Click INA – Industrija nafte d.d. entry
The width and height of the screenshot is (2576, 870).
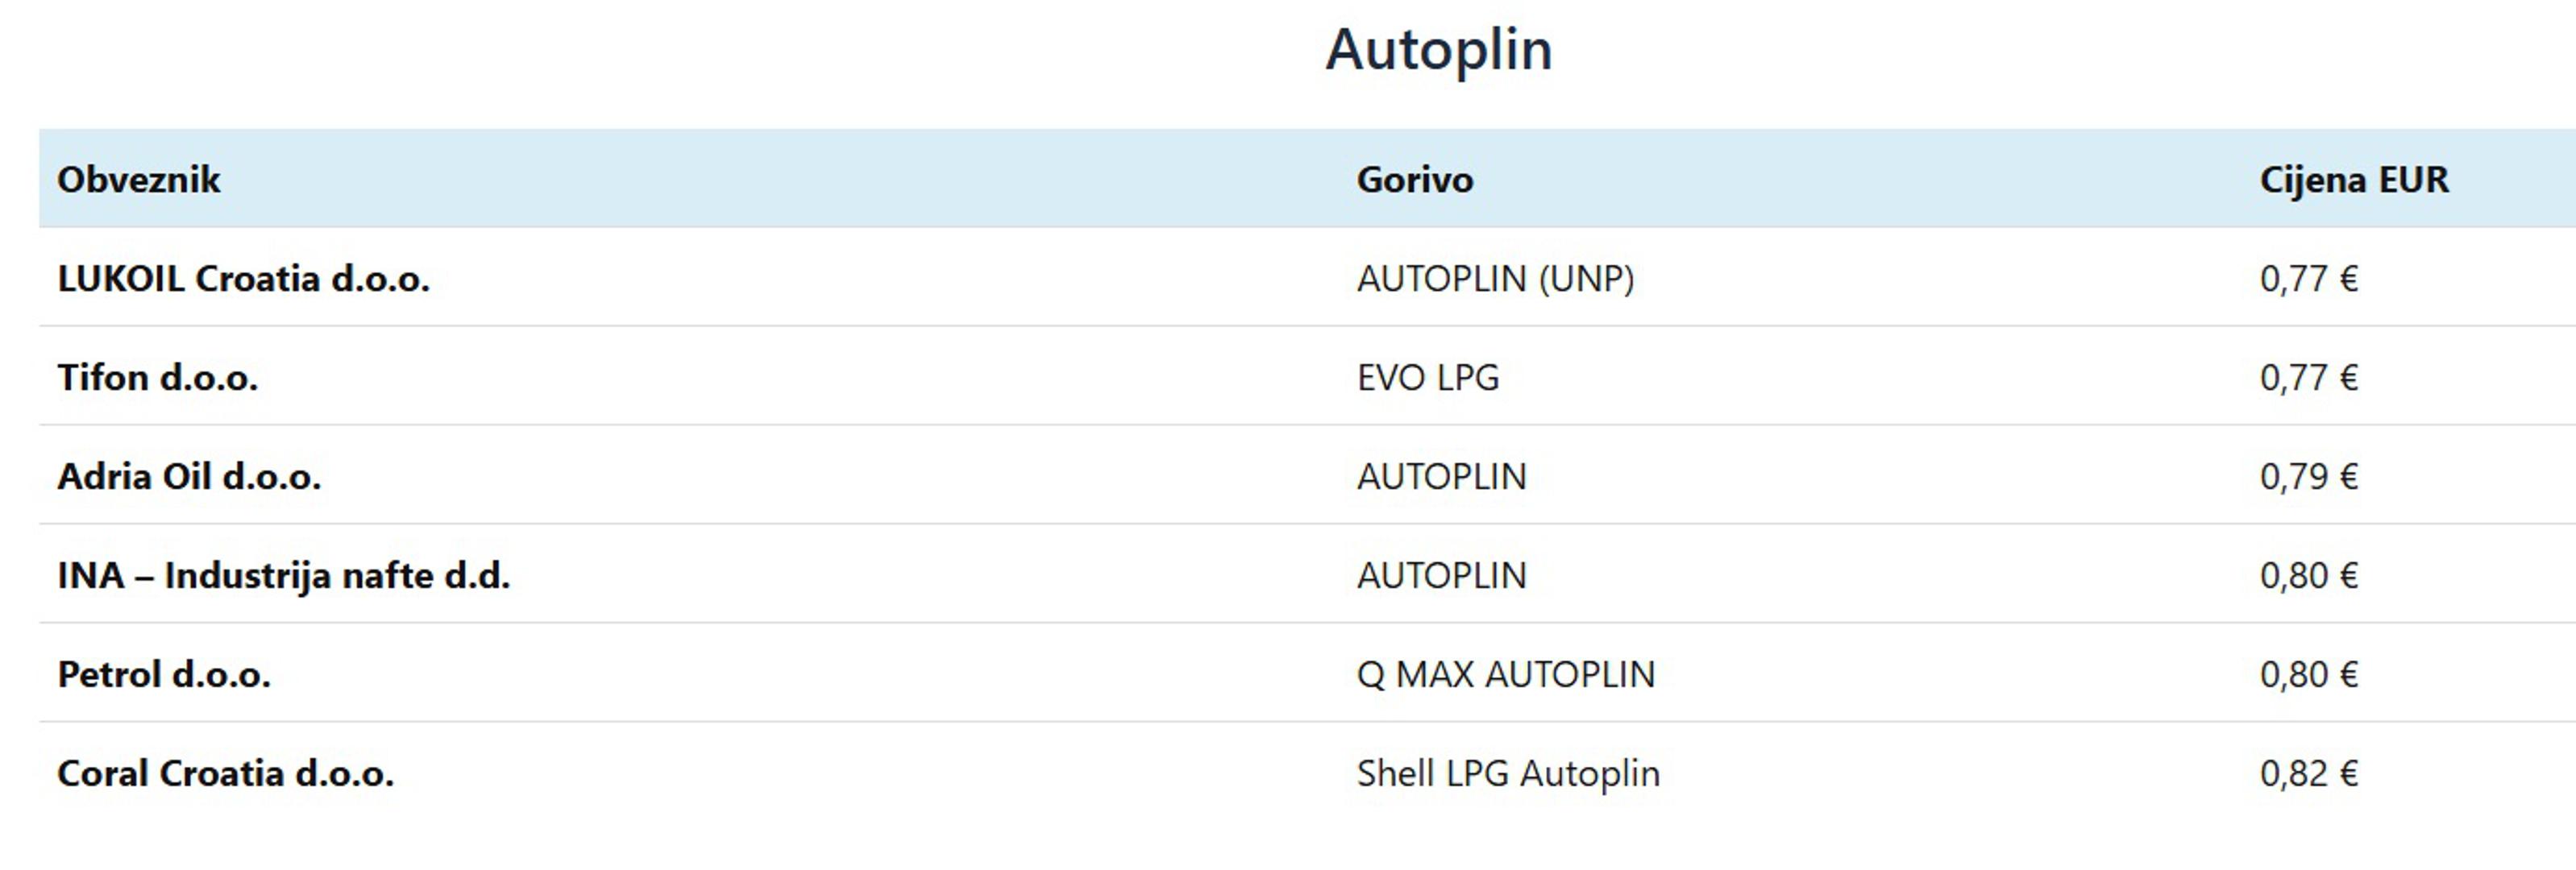(283, 576)
